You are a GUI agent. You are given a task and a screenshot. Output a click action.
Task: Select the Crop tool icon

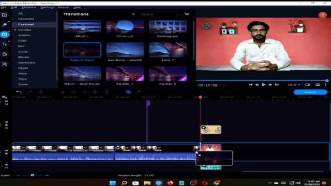85,92
